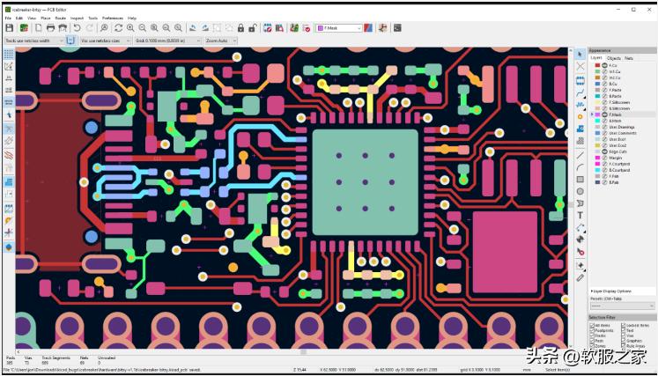Click the Find magnifier icon
This screenshot has width=658, height=376.
[104, 28]
